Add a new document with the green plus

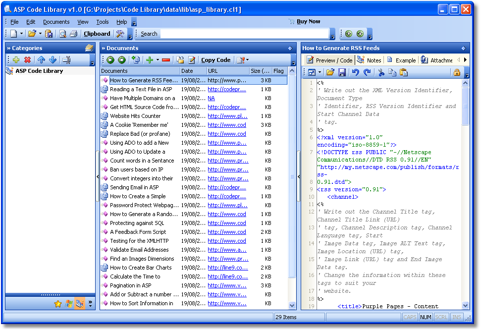150,60
